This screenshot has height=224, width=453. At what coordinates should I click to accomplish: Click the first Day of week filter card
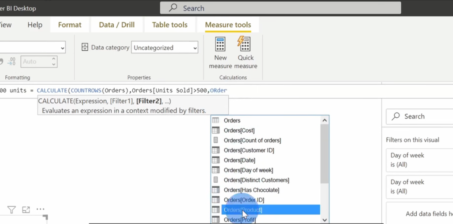[419, 160]
